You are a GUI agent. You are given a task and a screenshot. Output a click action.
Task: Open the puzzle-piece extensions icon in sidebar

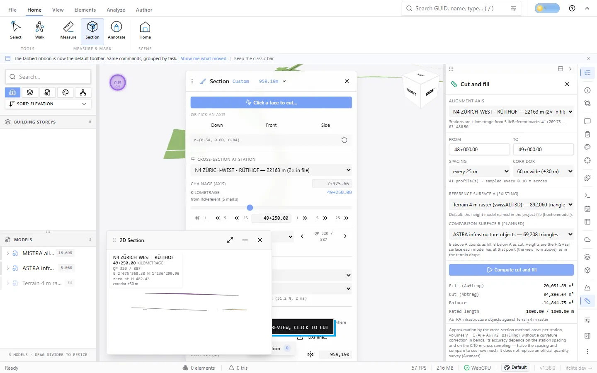point(587,178)
